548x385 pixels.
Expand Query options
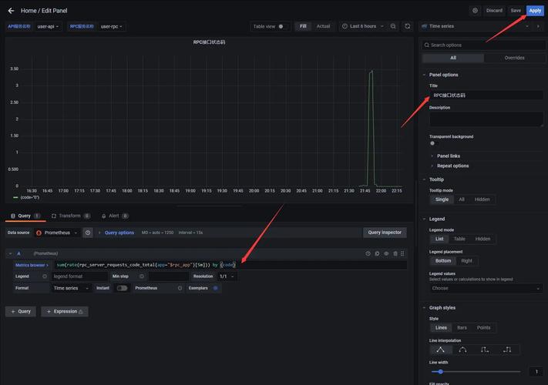119,233
